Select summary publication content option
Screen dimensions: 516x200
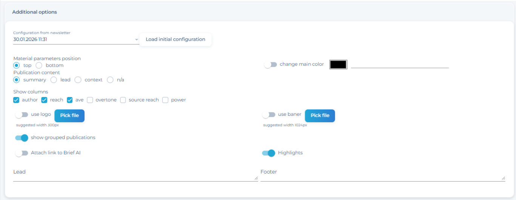coord(16,80)
